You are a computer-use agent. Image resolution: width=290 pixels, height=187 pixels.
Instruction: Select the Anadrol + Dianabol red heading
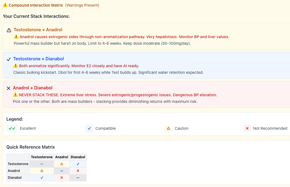33,88
